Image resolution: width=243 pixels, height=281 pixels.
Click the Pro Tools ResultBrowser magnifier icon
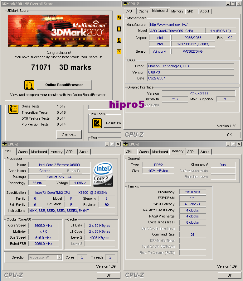pos(97,123)
